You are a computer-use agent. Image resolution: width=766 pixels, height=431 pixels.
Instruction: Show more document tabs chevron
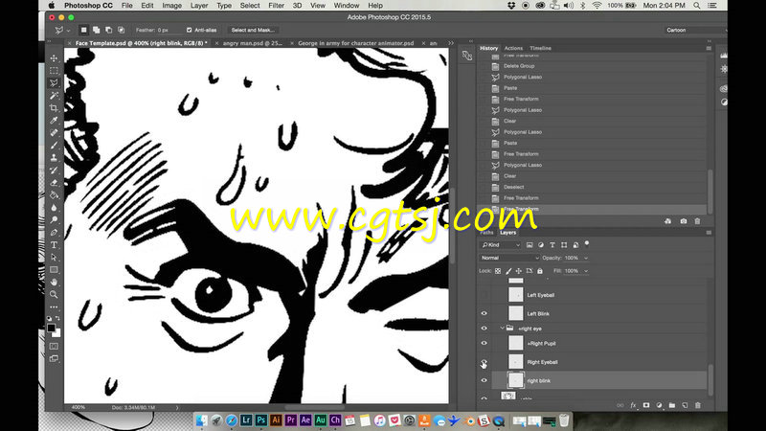(451, 43)
